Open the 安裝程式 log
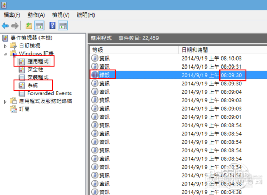The image size is (267, 195). (x=38, y=77)
